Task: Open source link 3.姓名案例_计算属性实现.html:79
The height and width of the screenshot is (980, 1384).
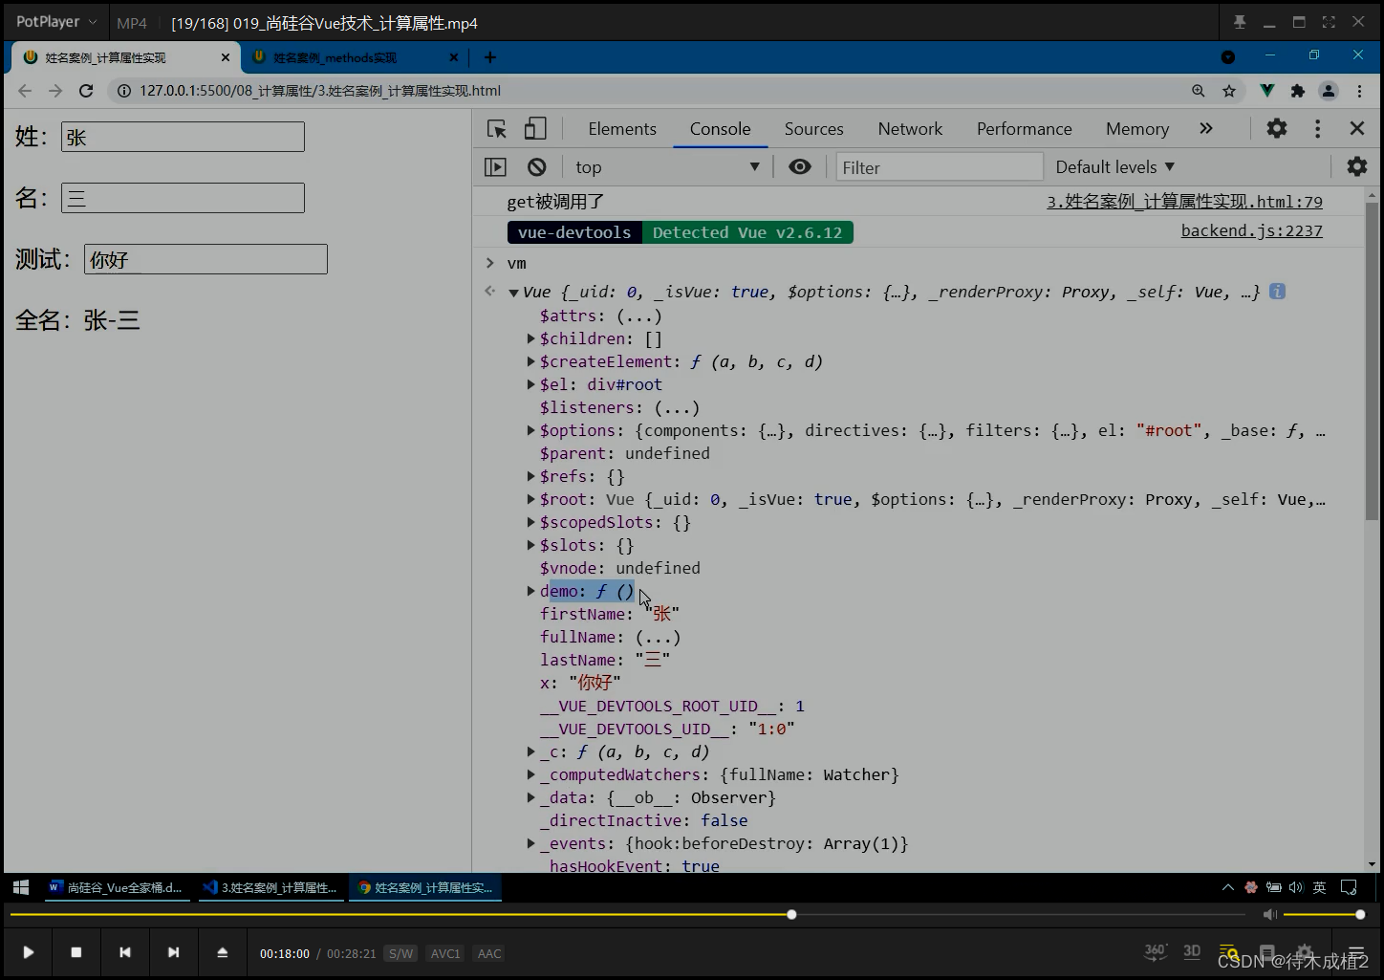Action: point(1184,202)
